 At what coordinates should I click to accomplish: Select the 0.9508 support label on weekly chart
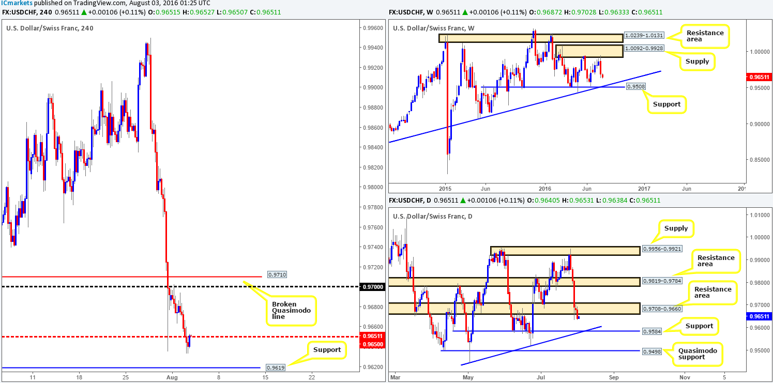click(x=635, y=87)
